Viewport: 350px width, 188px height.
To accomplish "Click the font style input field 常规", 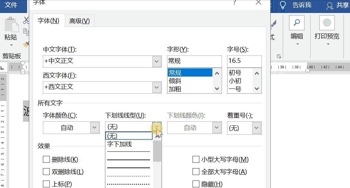I will (195, 61).
